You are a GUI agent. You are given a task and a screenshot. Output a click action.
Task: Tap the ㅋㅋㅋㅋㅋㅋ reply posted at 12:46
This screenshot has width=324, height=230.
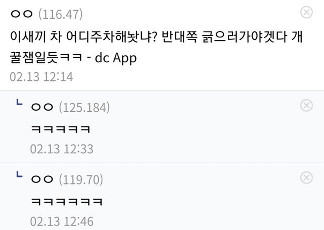67,202
